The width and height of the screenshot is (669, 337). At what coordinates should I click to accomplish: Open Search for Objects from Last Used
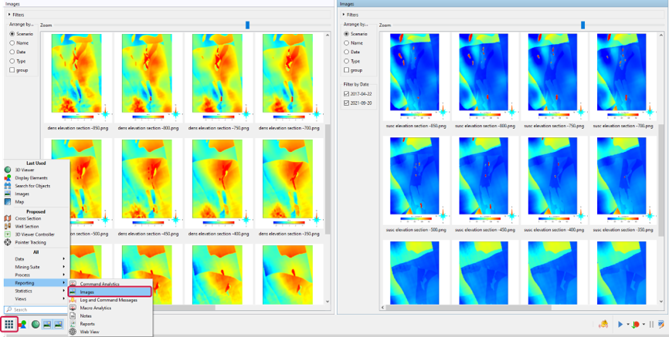(x=36, y=186)
